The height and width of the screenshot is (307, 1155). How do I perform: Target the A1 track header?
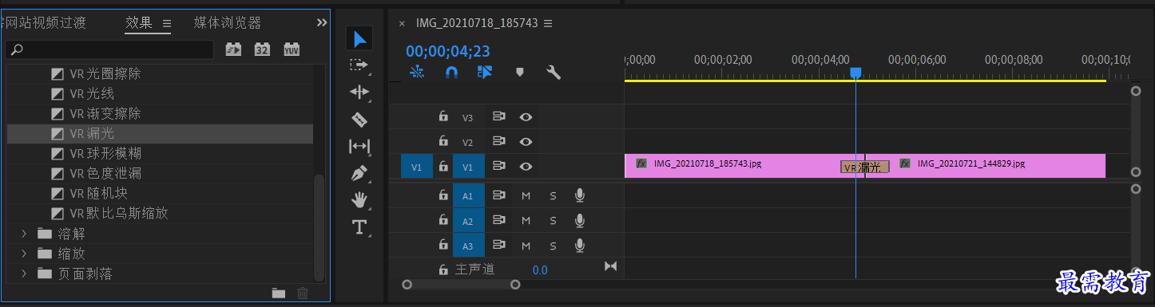click(468, 195)
